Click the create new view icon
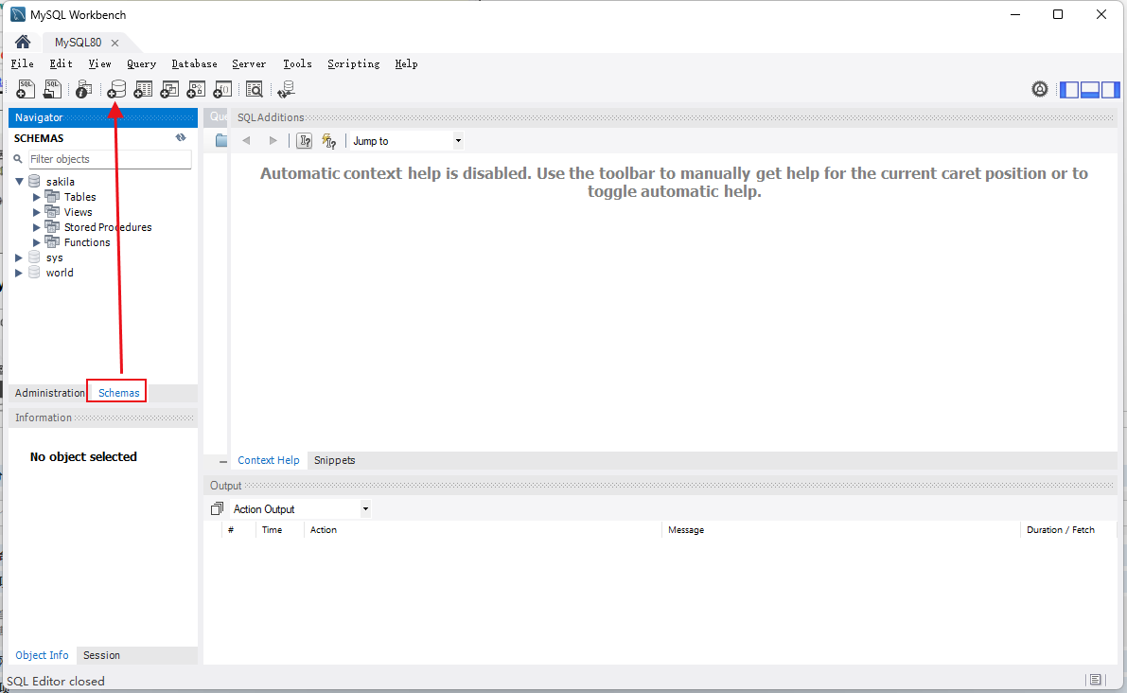1127x693 pixels. 169,89
